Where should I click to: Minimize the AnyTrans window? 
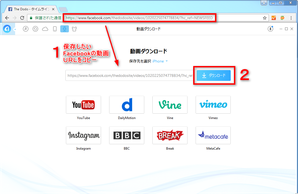281,29
